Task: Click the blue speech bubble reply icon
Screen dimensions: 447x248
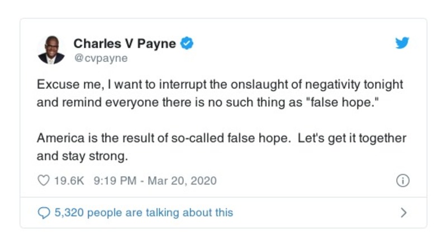Action: click(43, 212)
